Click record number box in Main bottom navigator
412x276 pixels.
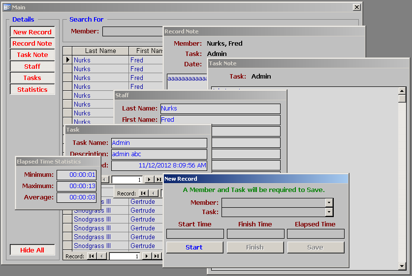(x=125, y=256)
